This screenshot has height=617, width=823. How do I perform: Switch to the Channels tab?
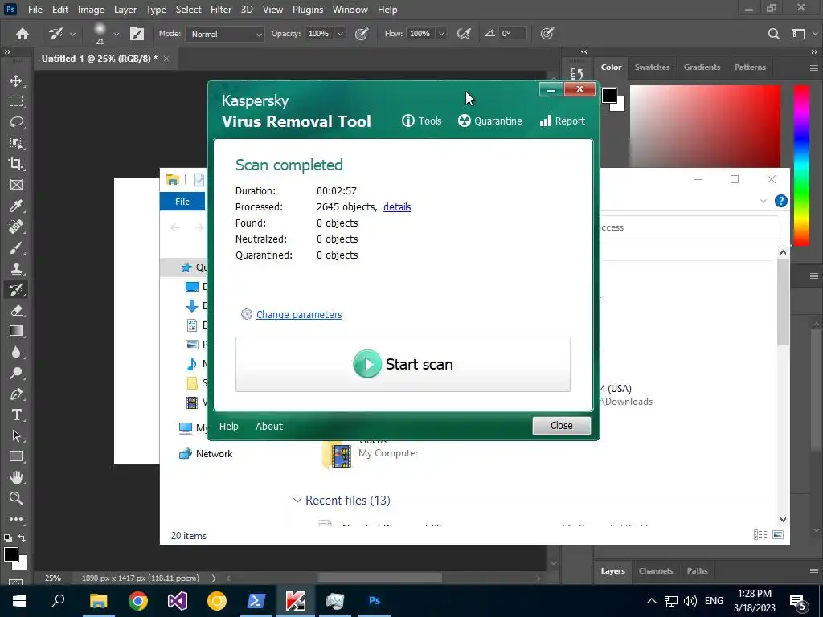(656, 571)
